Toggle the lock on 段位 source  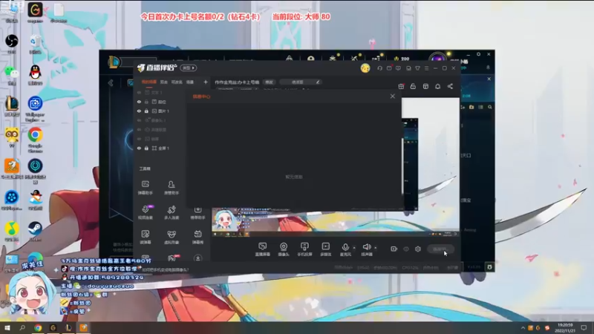pos(146,102)
